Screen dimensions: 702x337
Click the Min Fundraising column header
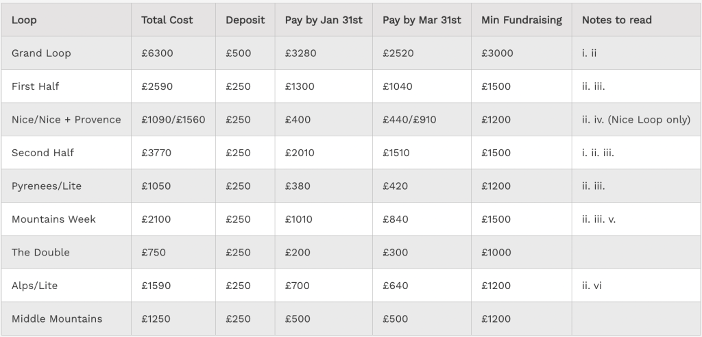[x=521, y=20]
